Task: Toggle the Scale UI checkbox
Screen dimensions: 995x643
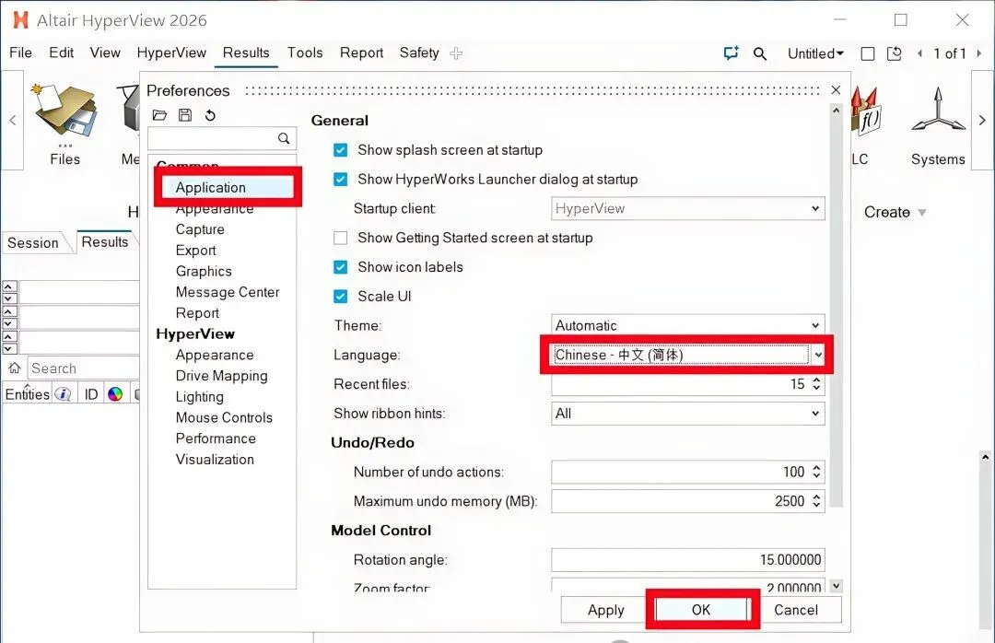Action: 341,297
